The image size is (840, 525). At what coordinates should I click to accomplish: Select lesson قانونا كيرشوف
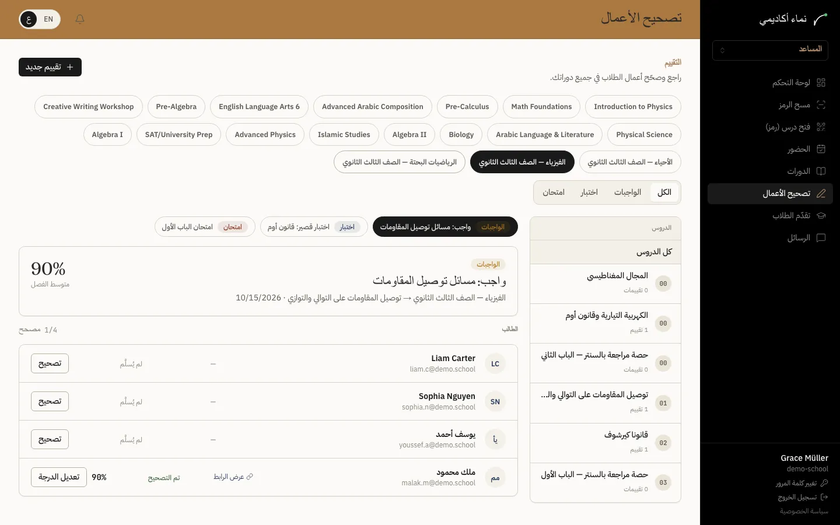tap(605, 443)
